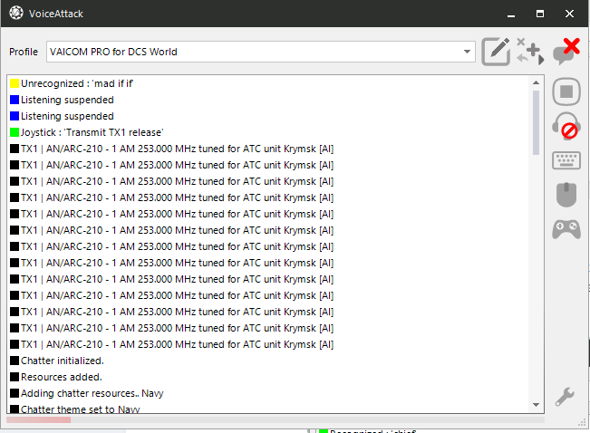Click the Profile label text
Screen dimensions: 590x433
pyautogui.click(x=24, y=52)
